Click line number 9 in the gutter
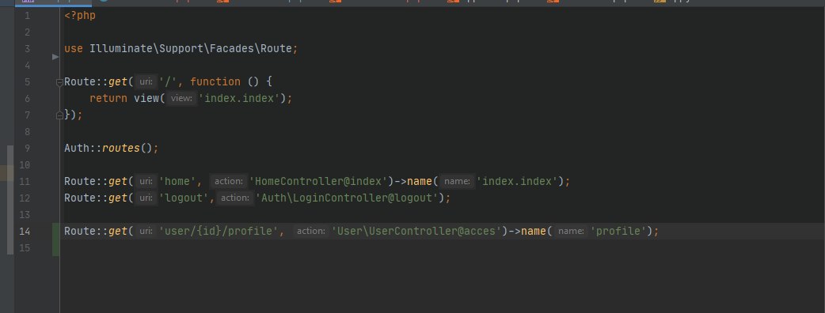825x313 pixels. point(27,148)
